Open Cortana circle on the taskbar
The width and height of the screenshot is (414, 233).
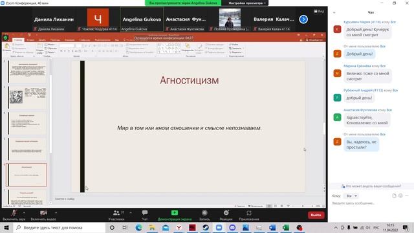(x=112, y=227)
